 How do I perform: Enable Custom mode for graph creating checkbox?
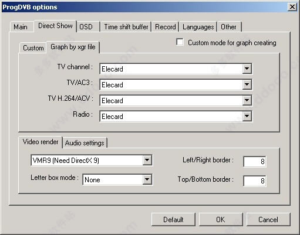180,42
